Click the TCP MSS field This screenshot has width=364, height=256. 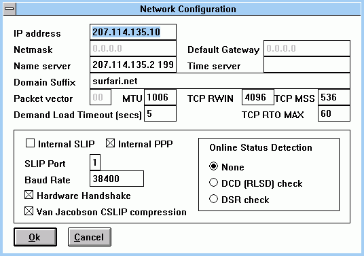(334, 97)
